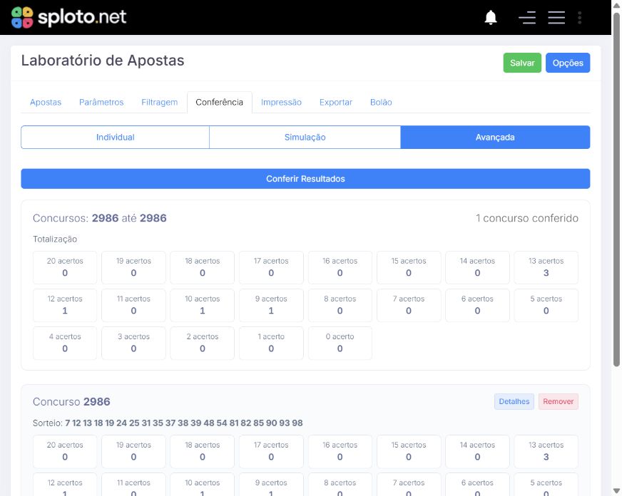The image size is (622, 496).
Task: Switch to the Impressão tab
Action: click(x=281, y=102)
